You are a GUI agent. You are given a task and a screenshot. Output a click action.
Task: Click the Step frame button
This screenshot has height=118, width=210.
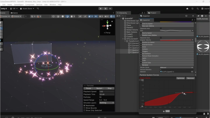pyautogui.click(x=110, y=8)
